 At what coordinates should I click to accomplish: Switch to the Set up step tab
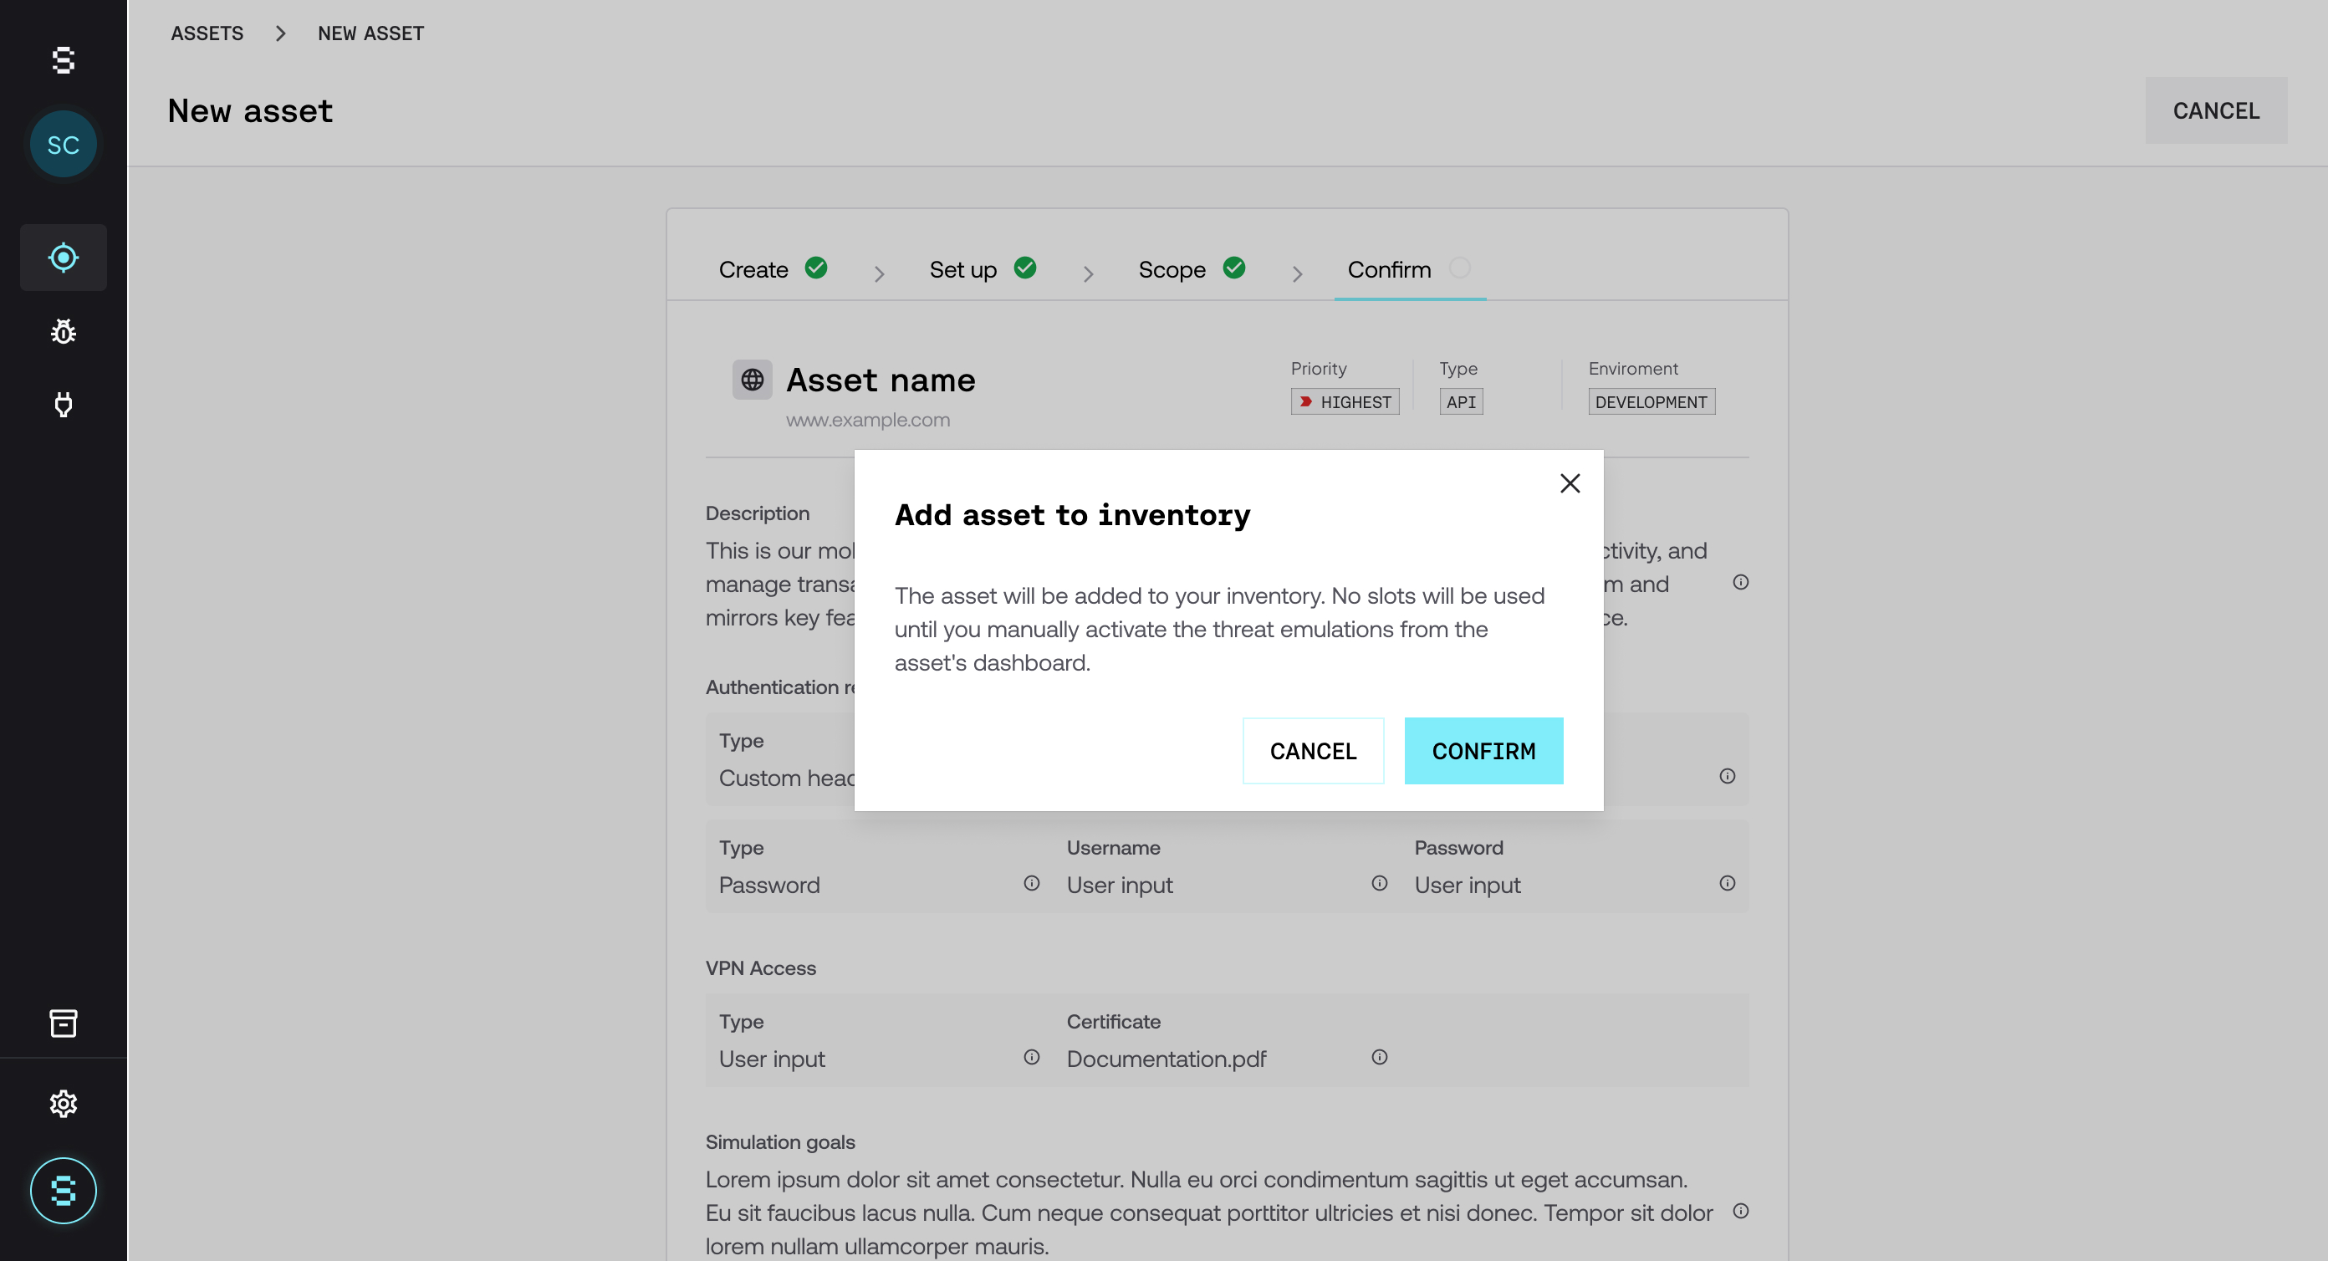click(x=963, y=269)
